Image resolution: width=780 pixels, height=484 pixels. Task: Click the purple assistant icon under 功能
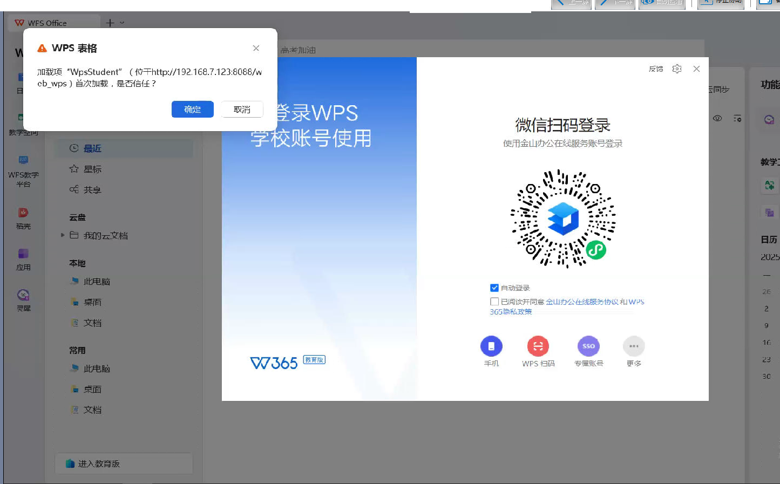point(769,119)
